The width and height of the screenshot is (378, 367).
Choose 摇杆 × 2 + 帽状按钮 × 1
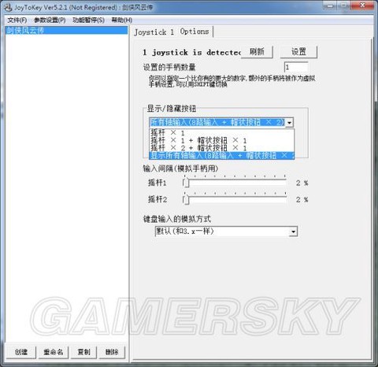click(221, 148)
